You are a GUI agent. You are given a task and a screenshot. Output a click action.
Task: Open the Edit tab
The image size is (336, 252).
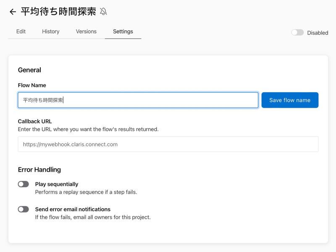21,32
